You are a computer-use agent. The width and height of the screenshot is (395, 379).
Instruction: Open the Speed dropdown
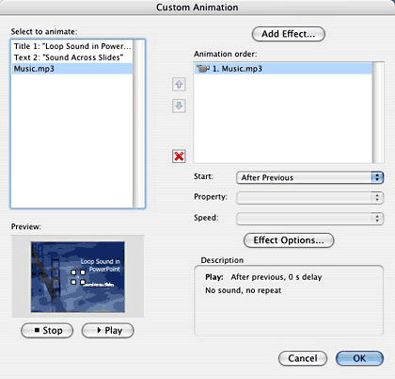point(309,219)
